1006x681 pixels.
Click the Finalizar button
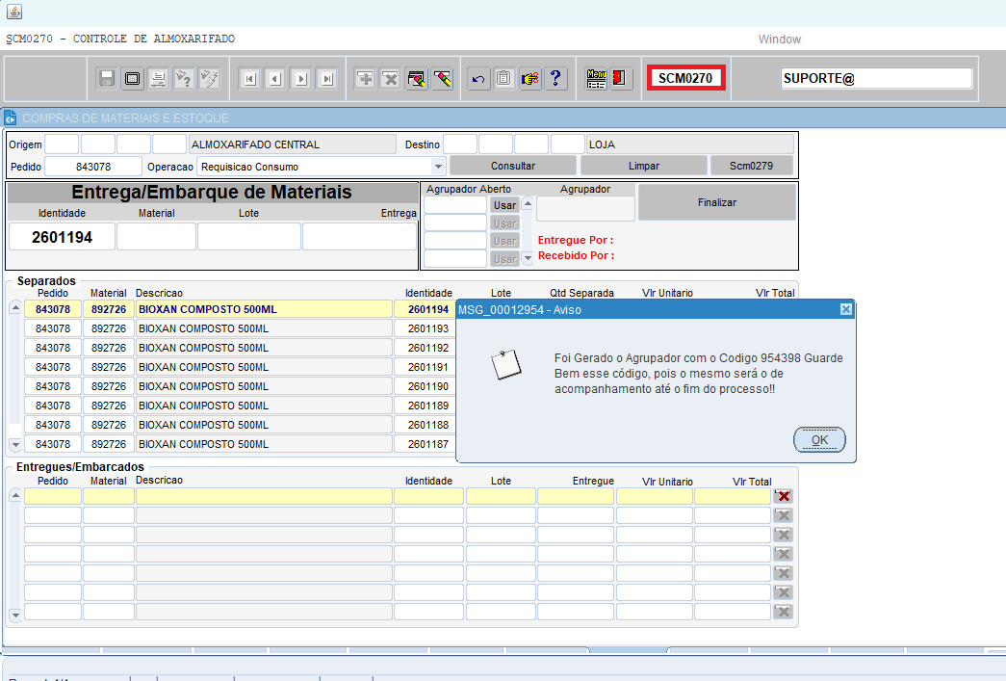click(x=716, y=203)
